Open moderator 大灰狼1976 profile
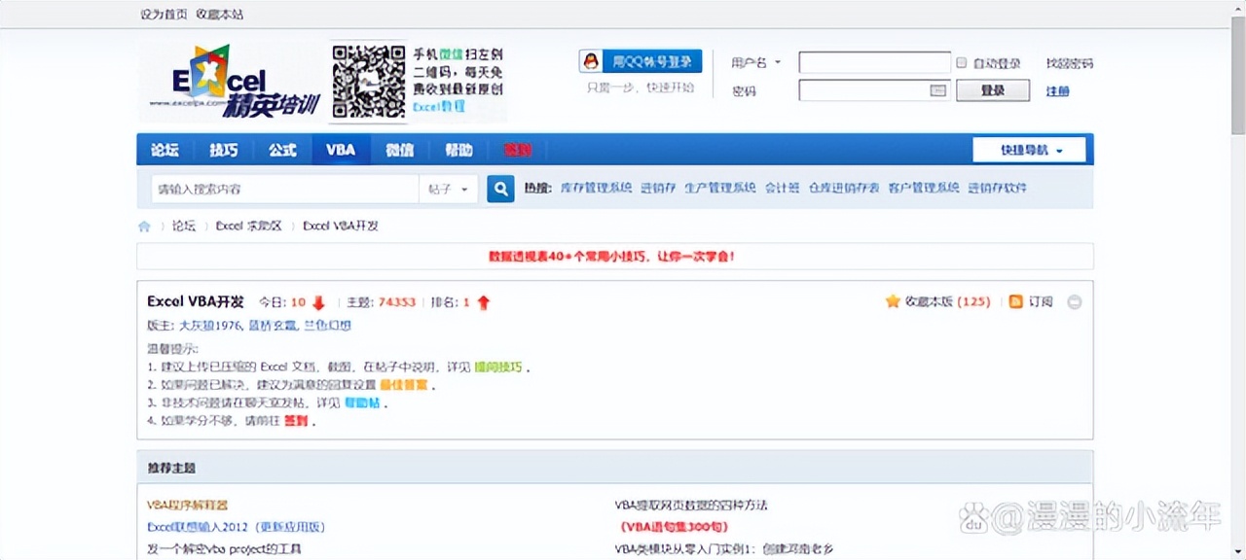 209,326
